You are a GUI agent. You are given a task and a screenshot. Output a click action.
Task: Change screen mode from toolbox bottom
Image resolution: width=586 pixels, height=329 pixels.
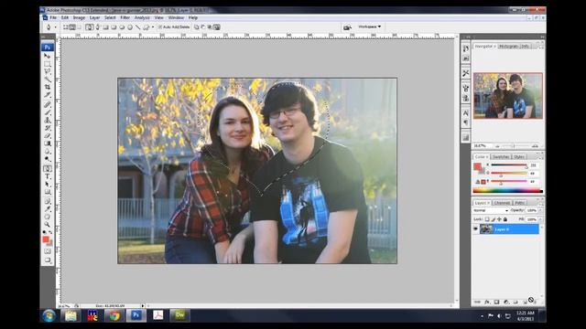coord(47,260)
